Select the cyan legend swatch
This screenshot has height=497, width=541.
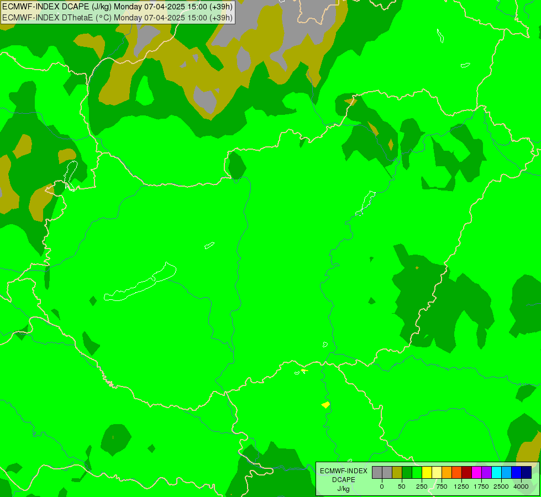click(496, 472)
